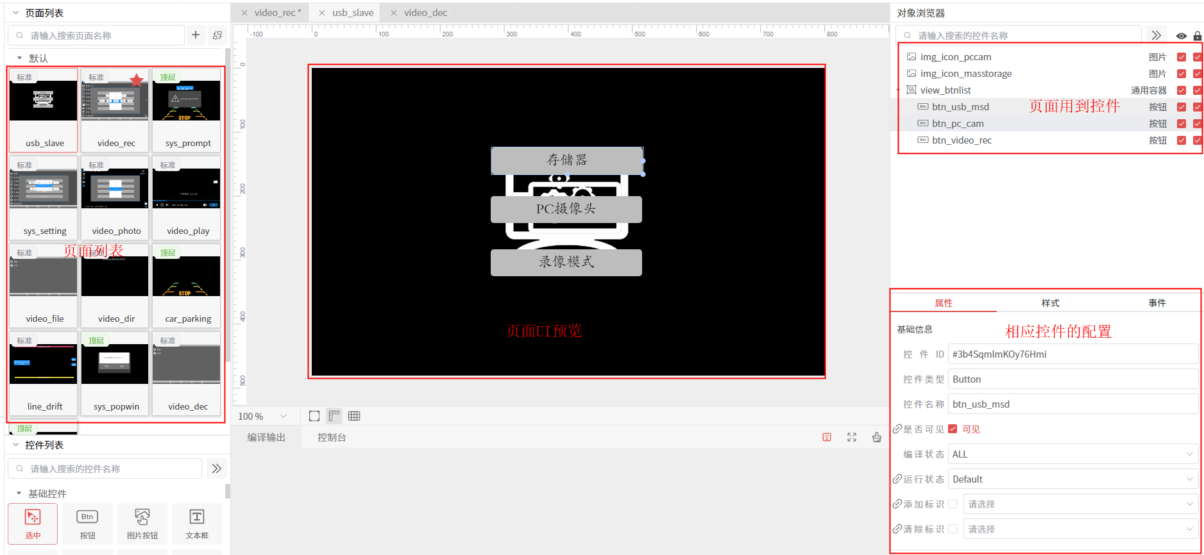Pick the 文本框 text box widget
Viewport: 1204px width, 555px height.
[x=197, y=524]
